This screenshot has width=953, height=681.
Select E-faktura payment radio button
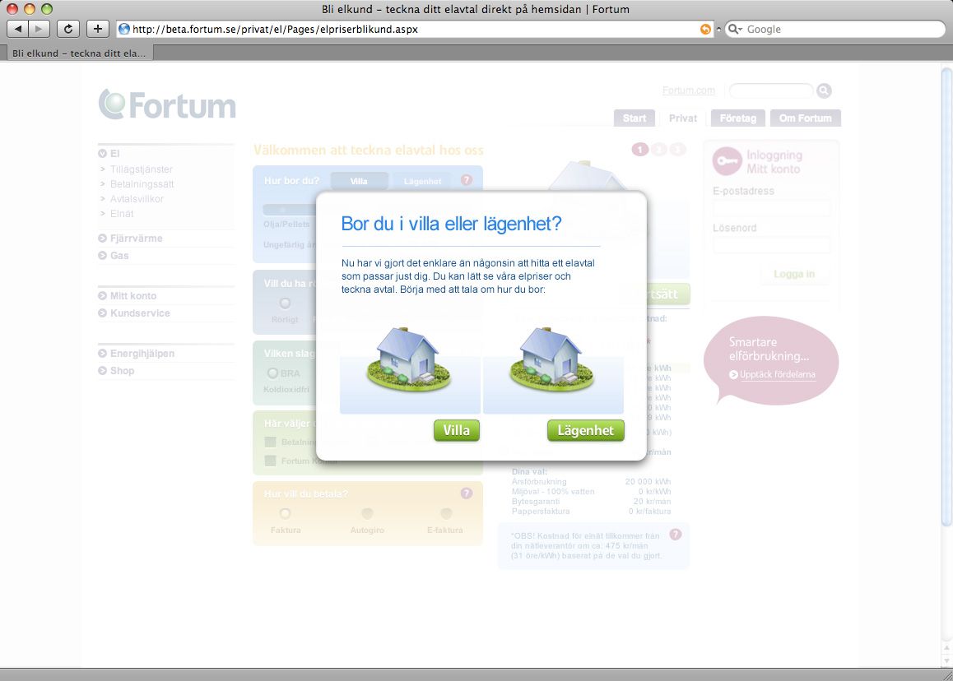[x=446, y=514]
